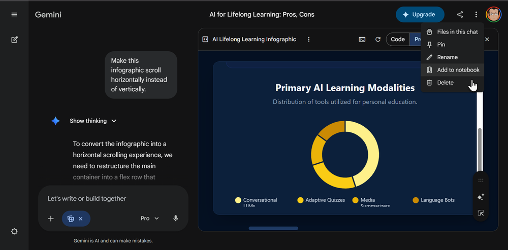This screenshot has width=508, height=250.
Task: Add attachment with plus icon
Action: (51, 219)
